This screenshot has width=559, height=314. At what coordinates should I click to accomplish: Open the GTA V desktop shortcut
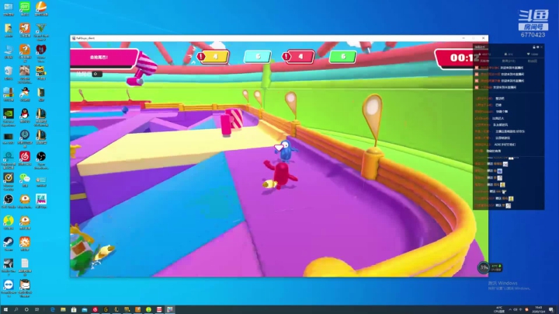pos(41,30)
